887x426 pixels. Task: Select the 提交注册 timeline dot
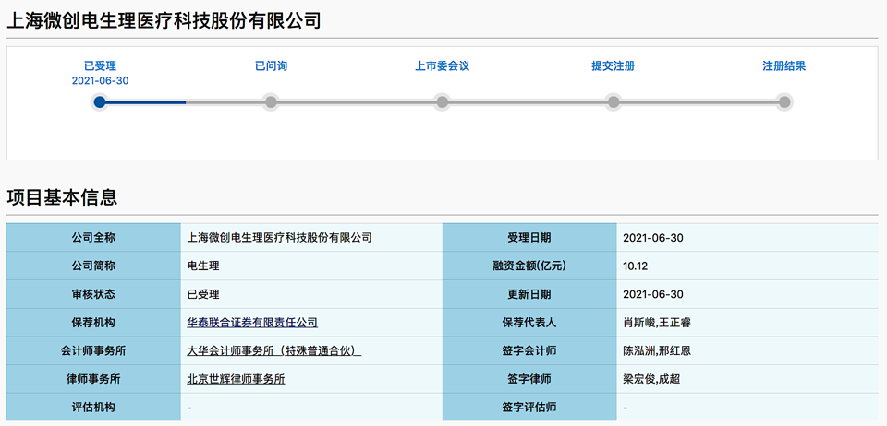tap(614, 102)
